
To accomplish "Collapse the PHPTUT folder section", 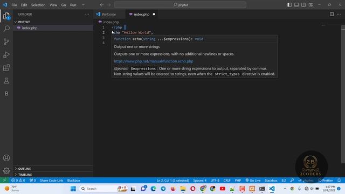I will click(x=53, y=22).
